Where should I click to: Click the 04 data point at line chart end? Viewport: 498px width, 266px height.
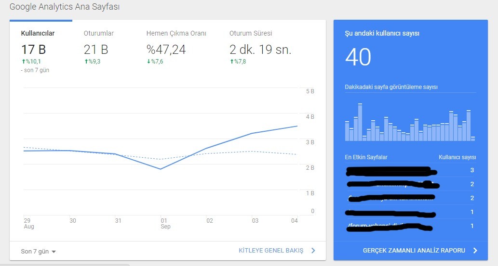[297, 126]
